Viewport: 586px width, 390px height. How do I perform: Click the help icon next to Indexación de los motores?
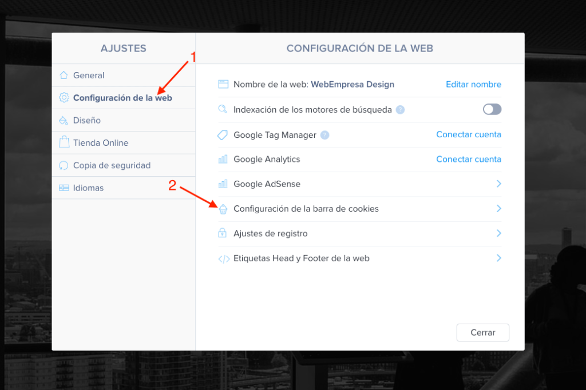[x=400, y=110]
